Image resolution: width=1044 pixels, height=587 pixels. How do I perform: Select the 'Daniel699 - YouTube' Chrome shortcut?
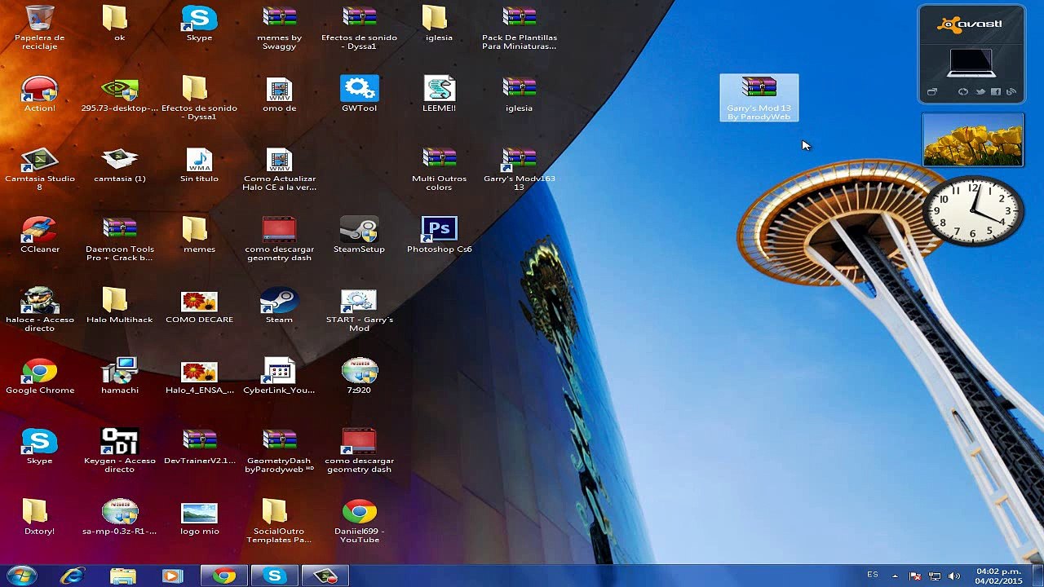pos(359,521)
